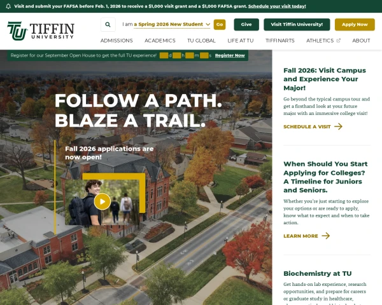Click the arrow next to Learn More
This screenshot has height=305, width=382.
point(326,236)
